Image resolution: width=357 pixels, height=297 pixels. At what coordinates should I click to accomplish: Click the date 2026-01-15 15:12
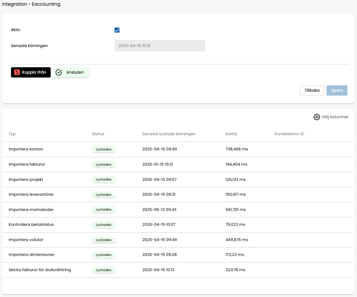[157, 164]
